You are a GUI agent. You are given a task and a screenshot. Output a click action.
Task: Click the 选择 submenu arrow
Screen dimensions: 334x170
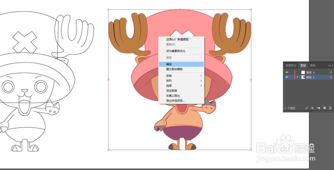click(x=201, y=86)
